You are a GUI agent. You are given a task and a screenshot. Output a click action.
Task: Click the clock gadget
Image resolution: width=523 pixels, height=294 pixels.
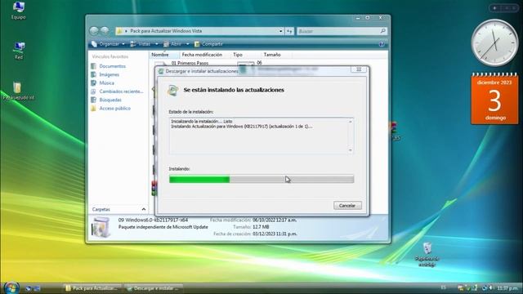[x=494, y=43]
